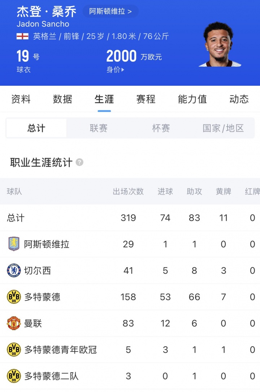Click the 出场次数 column header
260x392 pixels.
[128, 192]
